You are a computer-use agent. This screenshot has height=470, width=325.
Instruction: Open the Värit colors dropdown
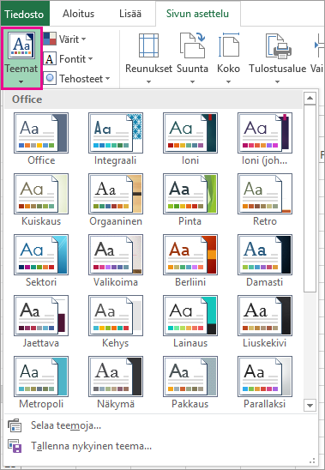click(64, 39)
